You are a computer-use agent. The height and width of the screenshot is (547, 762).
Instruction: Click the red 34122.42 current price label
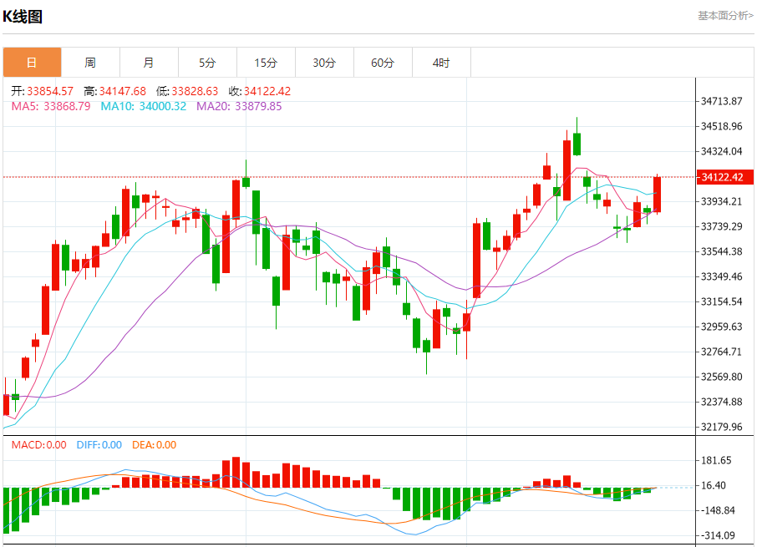725,177
